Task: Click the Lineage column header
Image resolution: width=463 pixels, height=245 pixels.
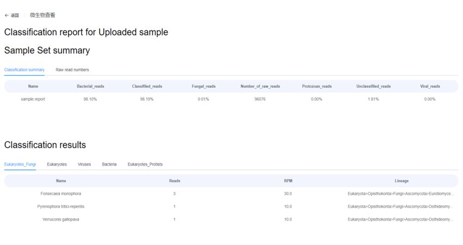Action: tap(401, 181)
